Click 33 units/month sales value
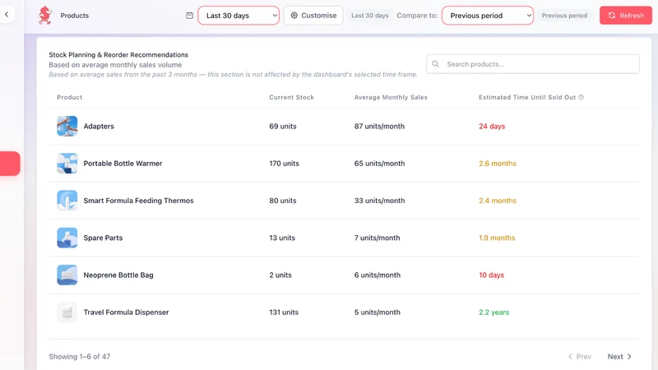This screenshot has height=370, width=658. (379, 201)
